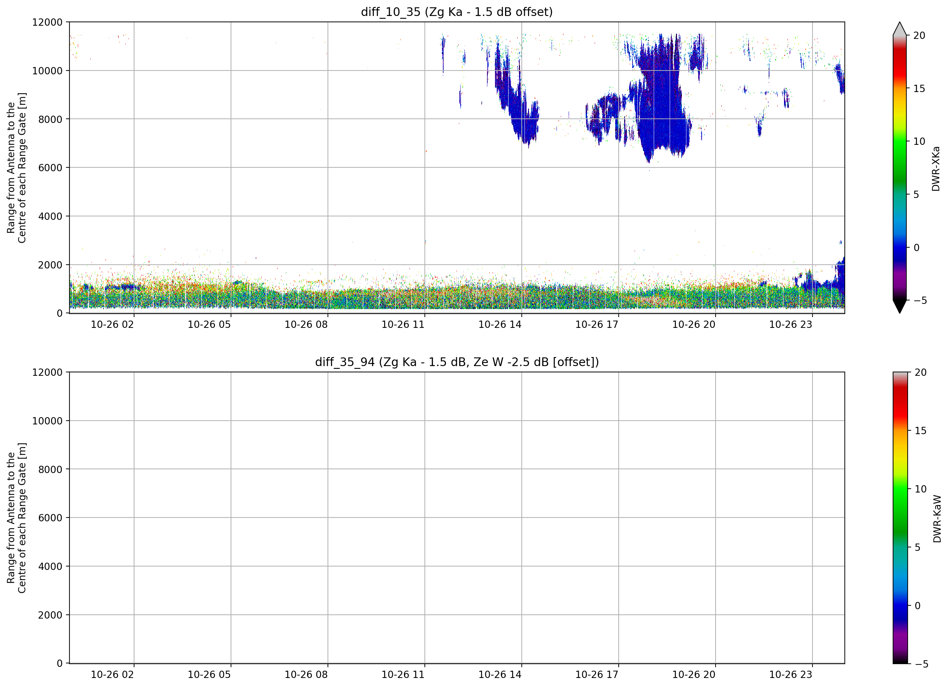Click the range axis label of diff_10_35 plot
This screenshot has width=949, height=687.
click(16, 168)
